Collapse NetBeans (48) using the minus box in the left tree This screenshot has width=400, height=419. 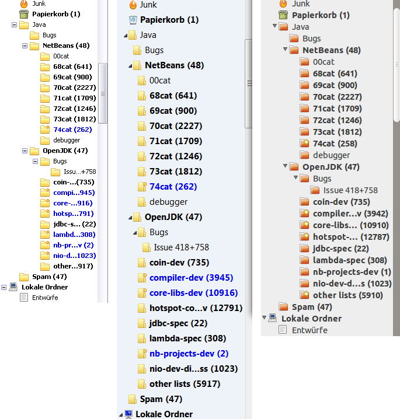pyautogui.click(x=25, y=46)
